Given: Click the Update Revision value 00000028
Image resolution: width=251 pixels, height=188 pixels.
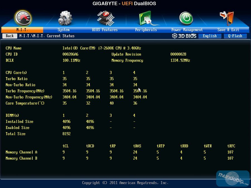Looking at the screenshot, I should click(178, 54).
